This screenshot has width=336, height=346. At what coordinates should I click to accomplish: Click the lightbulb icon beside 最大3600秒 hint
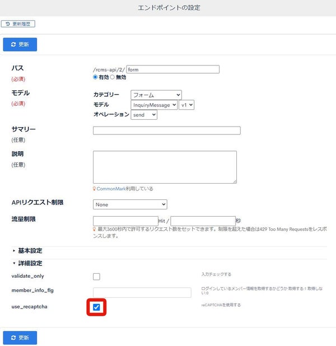(x=94, y=229)
